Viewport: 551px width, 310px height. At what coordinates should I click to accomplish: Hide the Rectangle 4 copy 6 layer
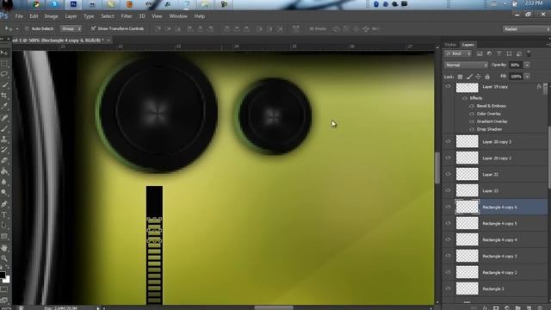(448, 207)
